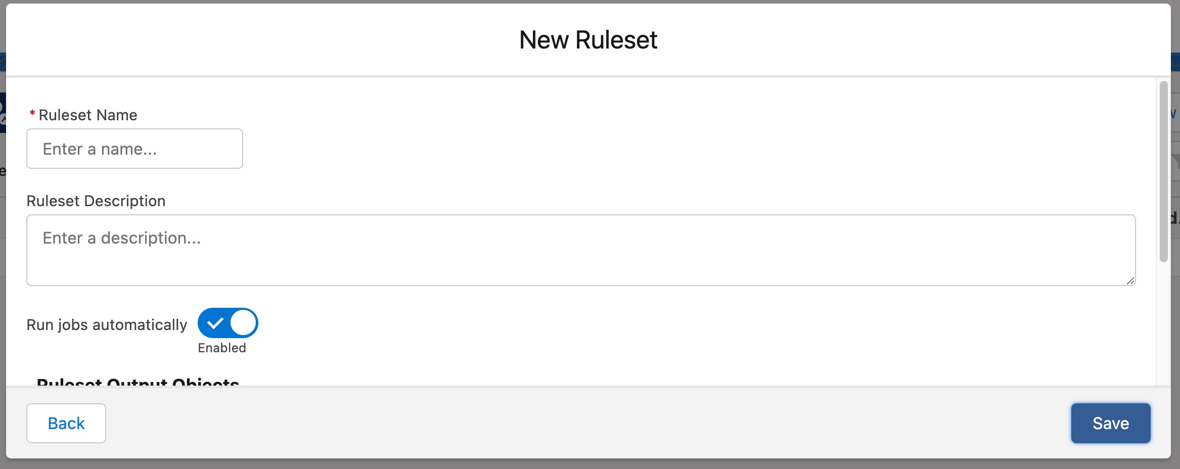Click the Ruleset Output Objects heading
1180x469 pixels.
click(138, 382)
